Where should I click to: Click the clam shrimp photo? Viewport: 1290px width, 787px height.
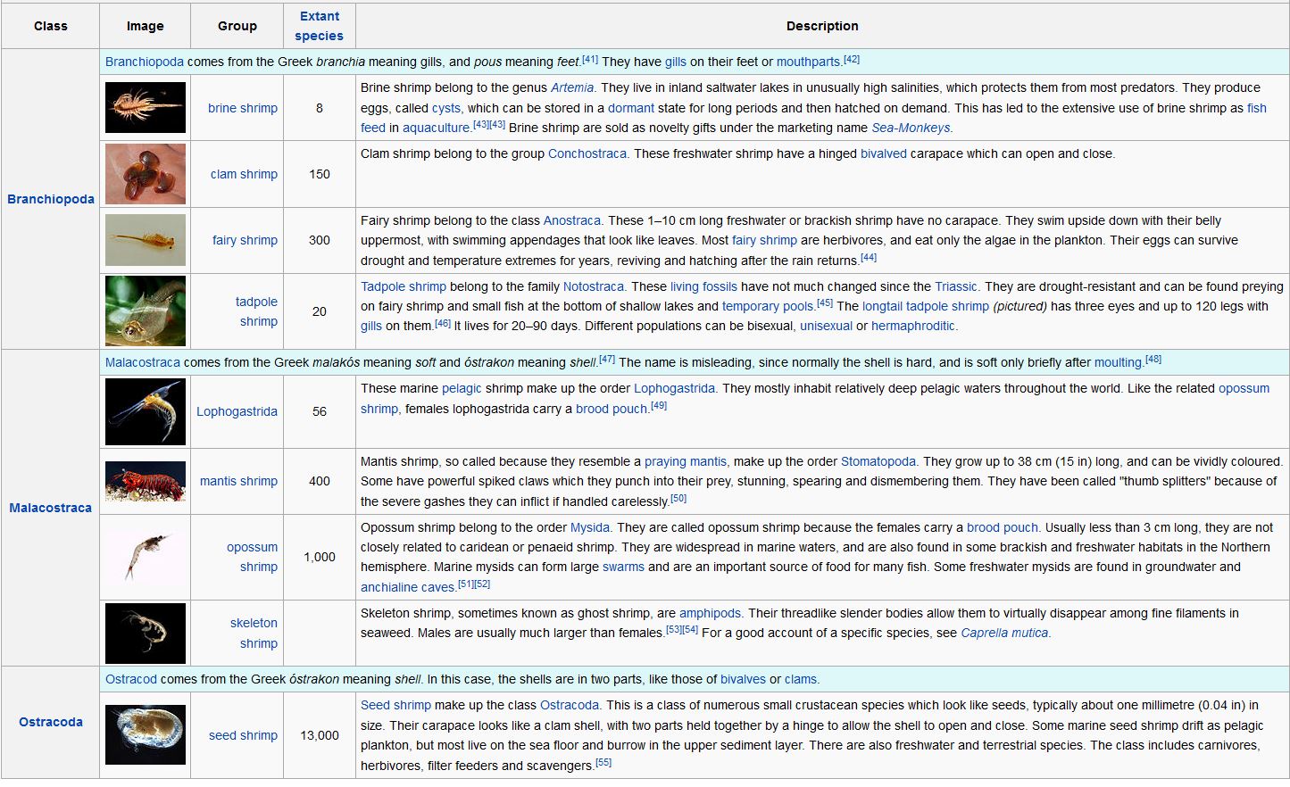click(145, 174)
